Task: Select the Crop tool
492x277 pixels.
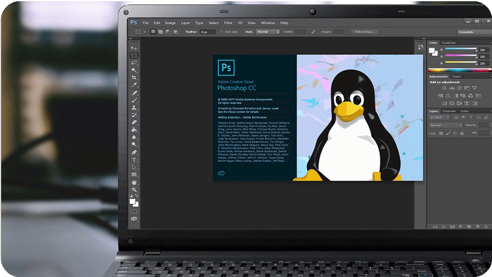Action: pos(134,77)
